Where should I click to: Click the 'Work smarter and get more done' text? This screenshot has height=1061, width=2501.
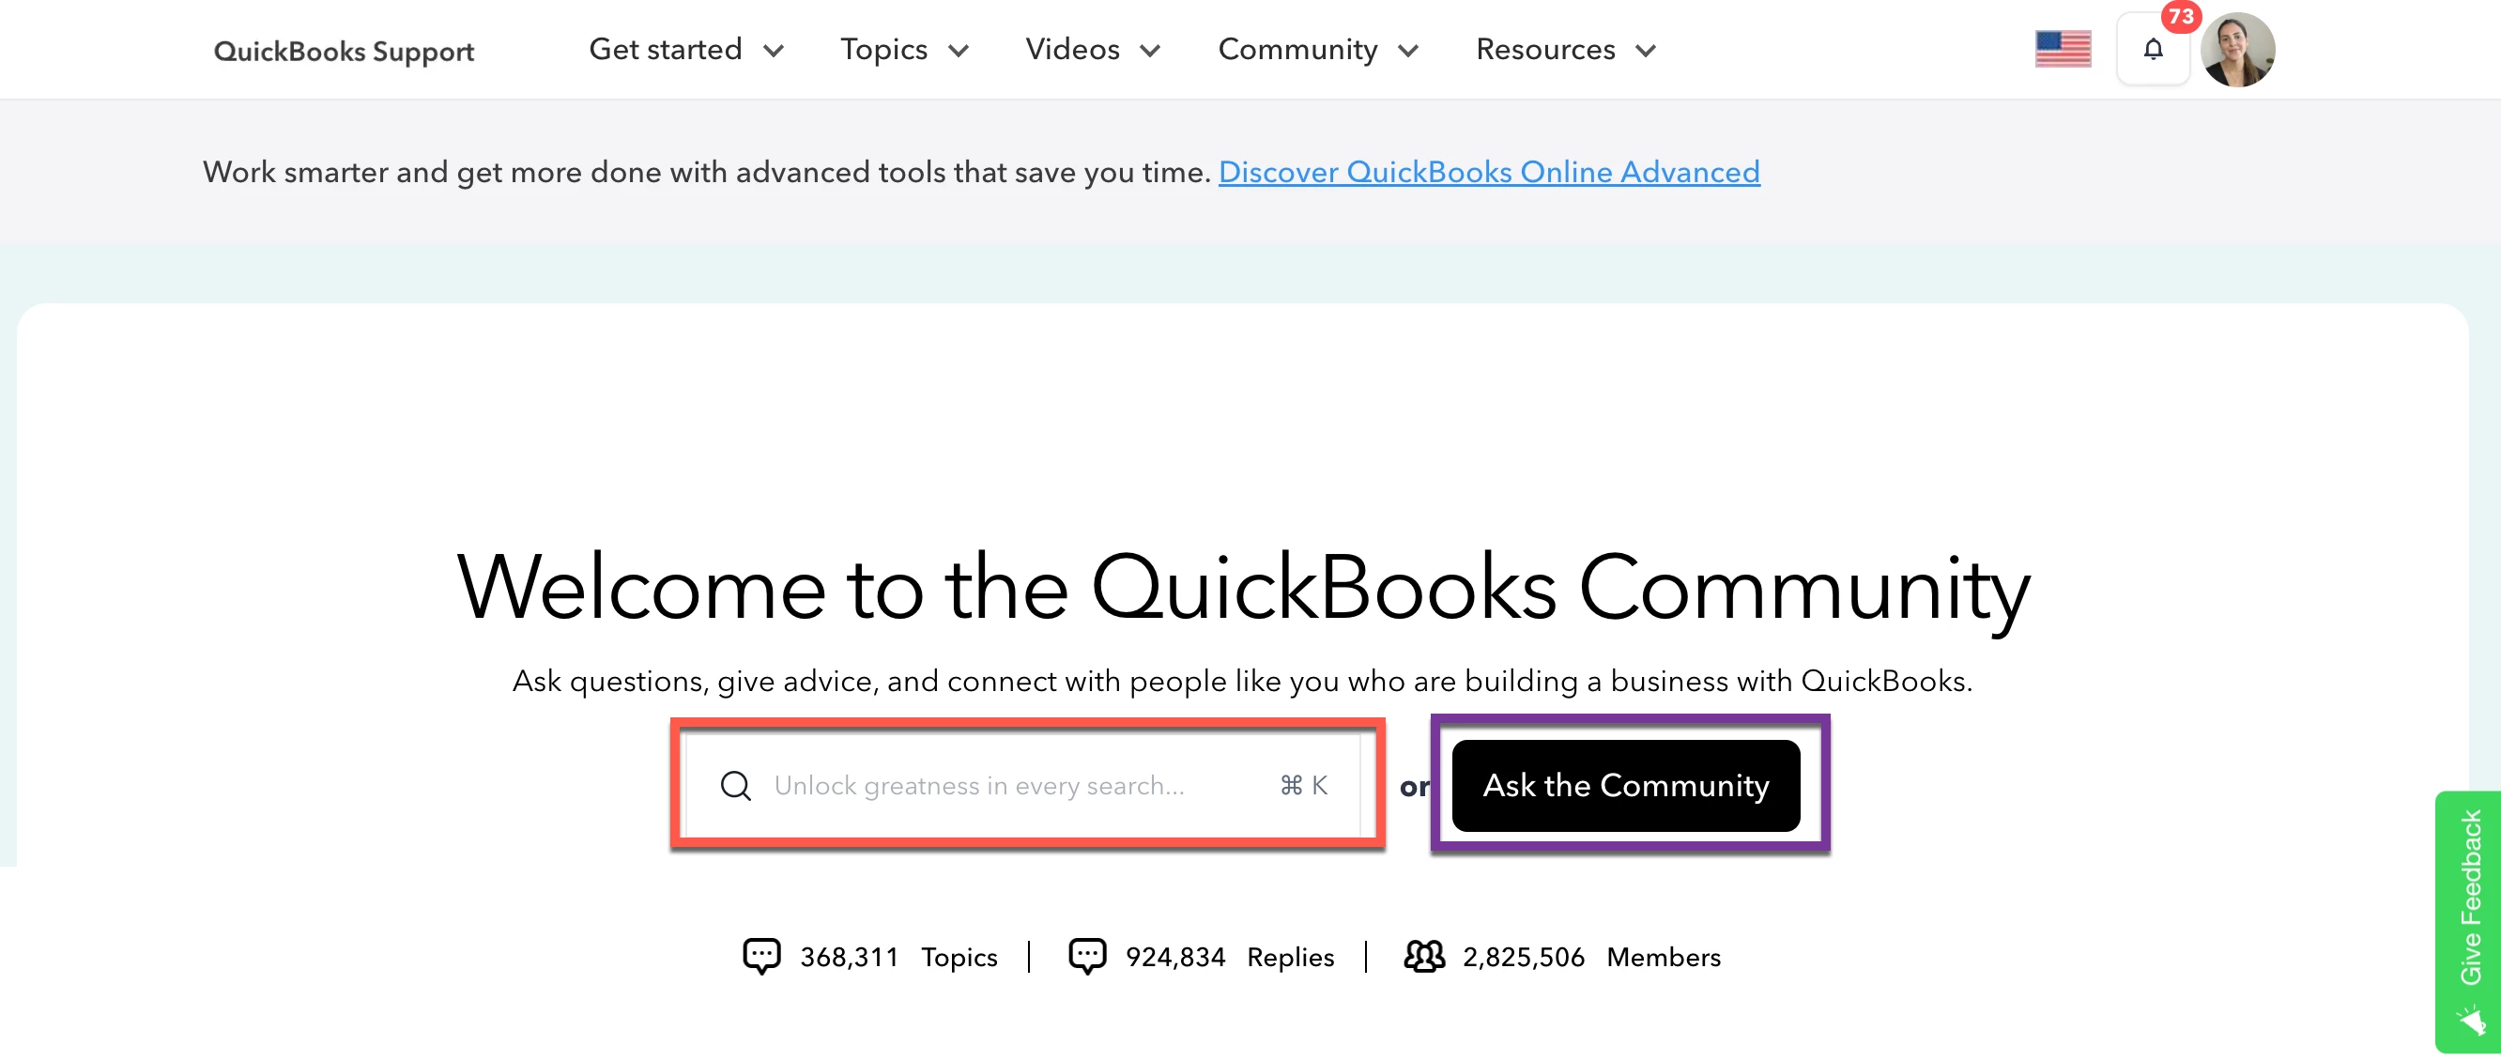tap(707, 172)
